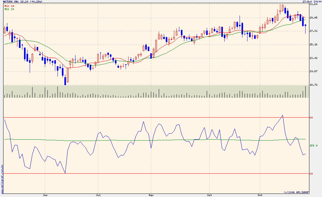Click the 31.60 price axis label
The width and height of the screenshot is (322, 197).
coord(313,4)
